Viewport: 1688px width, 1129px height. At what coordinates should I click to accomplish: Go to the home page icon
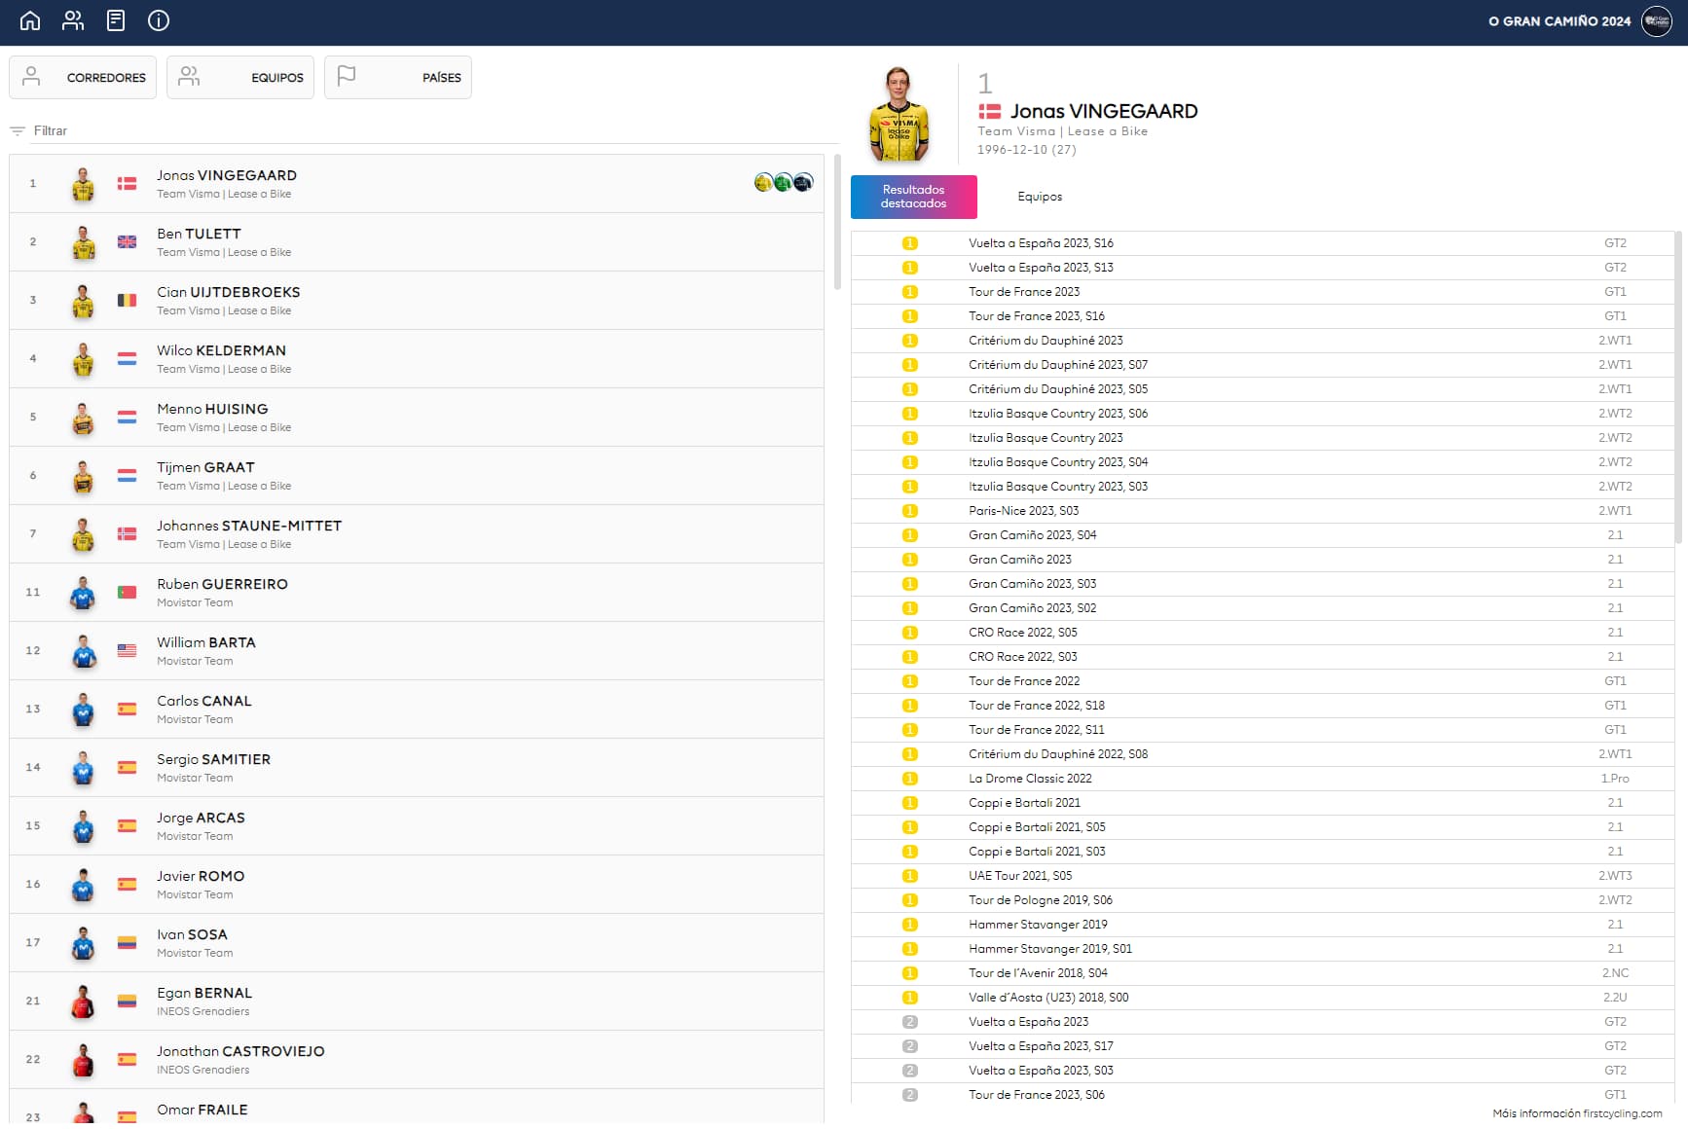(30, 20)
